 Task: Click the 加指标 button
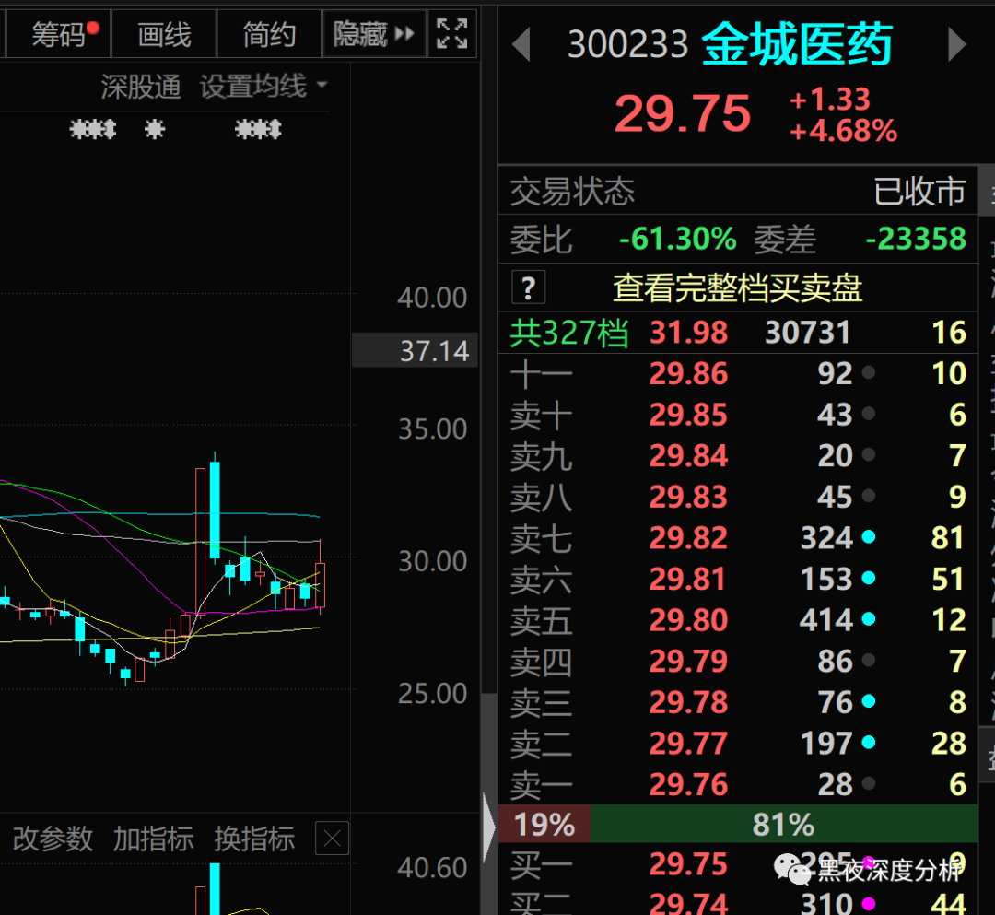(x=153, y=839)
